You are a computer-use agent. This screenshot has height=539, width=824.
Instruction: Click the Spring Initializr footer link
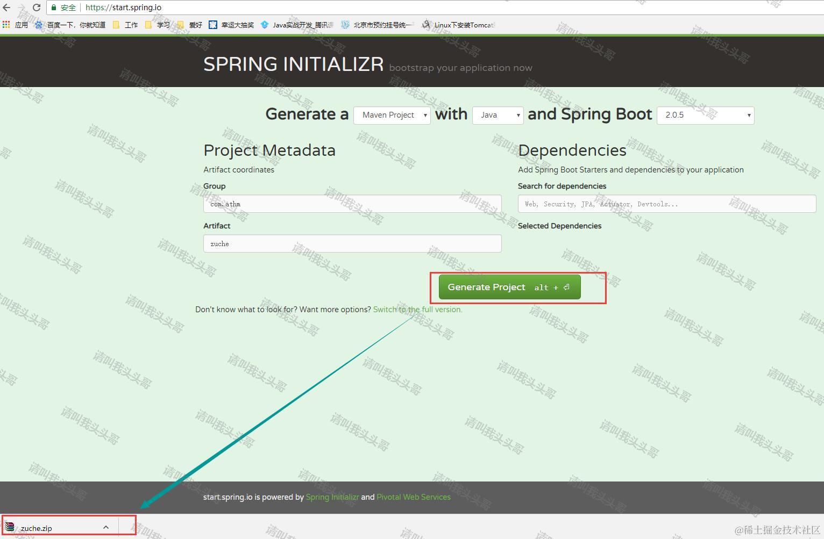click(x=332, y=497)
